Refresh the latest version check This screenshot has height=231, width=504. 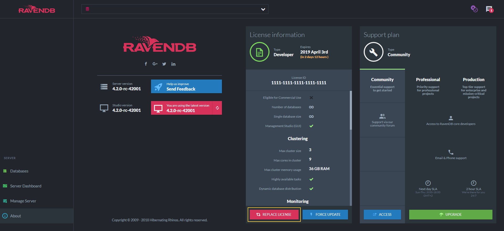click(217, 108)
